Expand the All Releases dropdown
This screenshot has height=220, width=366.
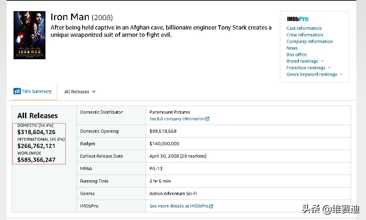click(x=80, y=92)
